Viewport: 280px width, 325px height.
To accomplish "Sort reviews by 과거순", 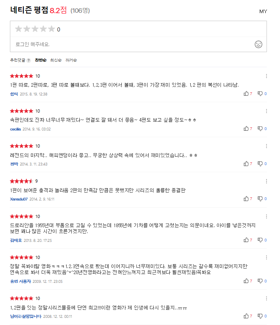I will pyautogui.click(x=71, y=60).
